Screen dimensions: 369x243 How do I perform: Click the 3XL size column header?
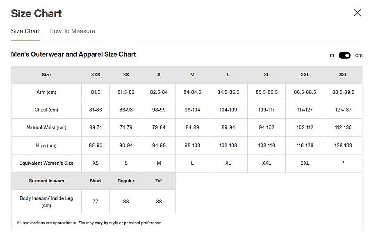coord(343,75)
